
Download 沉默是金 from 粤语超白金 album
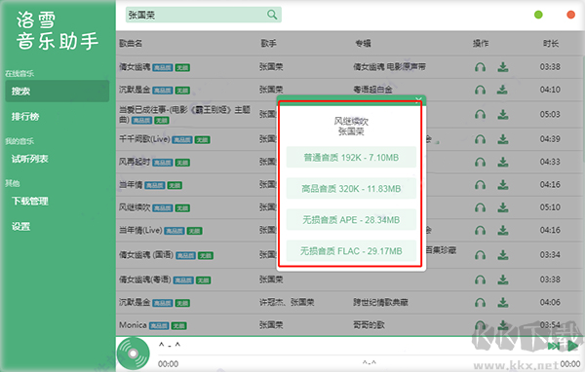click(502, 90)
